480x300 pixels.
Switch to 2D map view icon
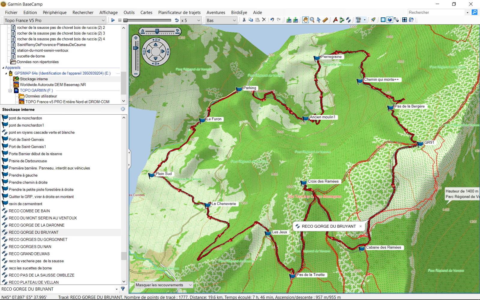[x=383, y=20]
